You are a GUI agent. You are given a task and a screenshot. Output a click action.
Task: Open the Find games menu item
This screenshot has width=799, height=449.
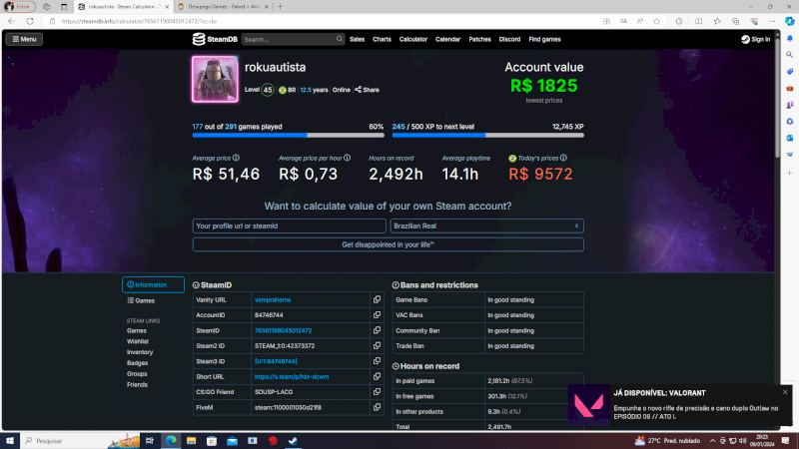(544, 39)
